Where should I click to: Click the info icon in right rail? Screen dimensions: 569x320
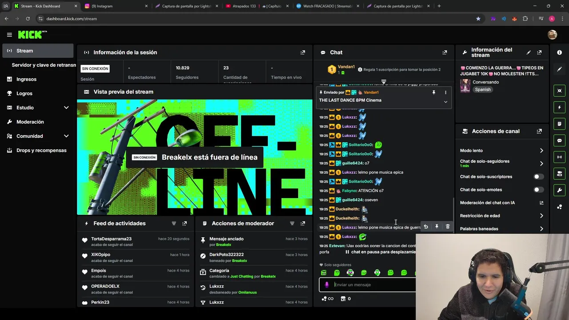(559, 52)
